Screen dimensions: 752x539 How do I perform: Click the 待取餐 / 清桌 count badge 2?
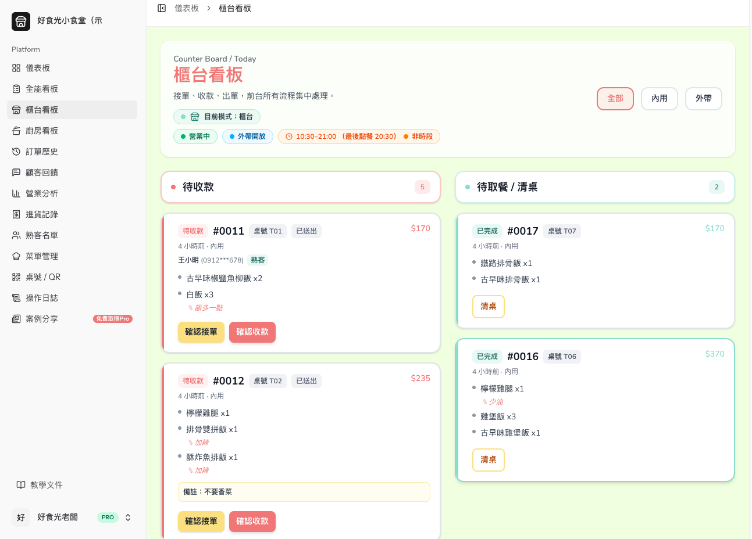717,187
